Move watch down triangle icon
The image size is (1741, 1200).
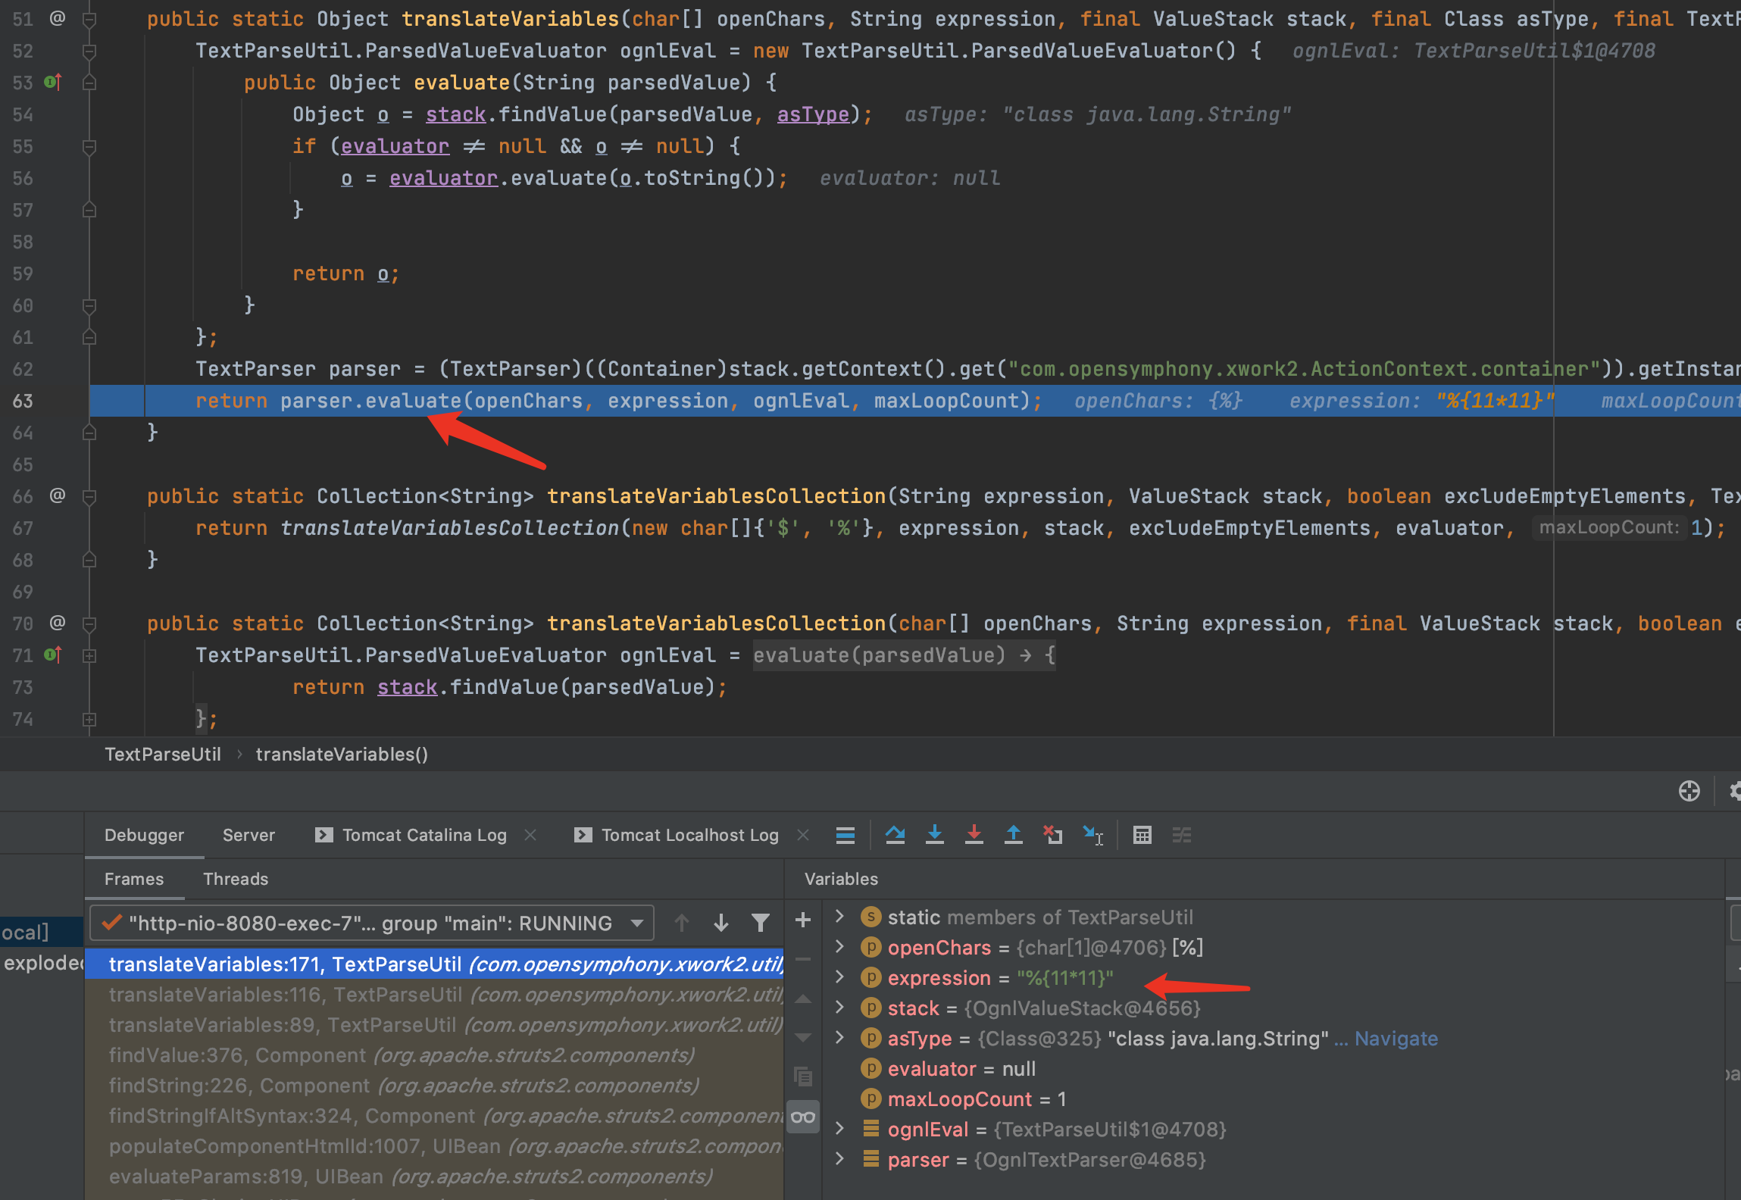point(803,1037)
